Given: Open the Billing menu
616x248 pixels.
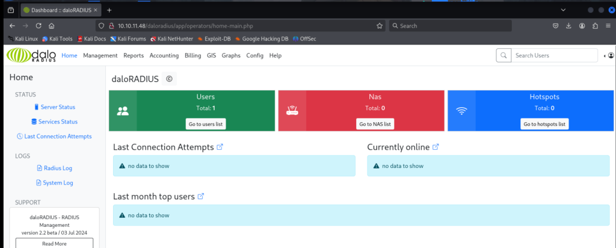Looking at the screenshot, I should (193, 55).
